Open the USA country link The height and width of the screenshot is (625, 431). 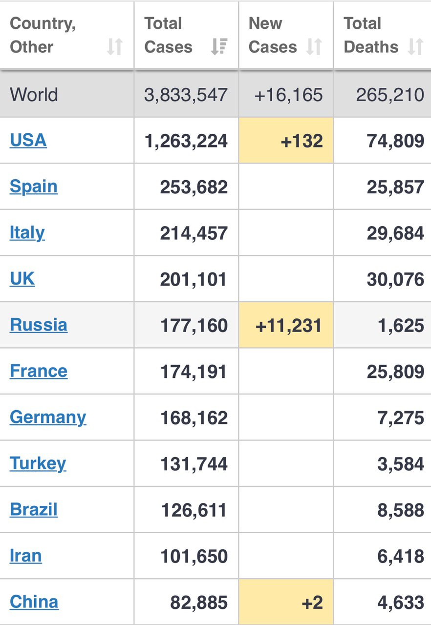pos(28,140)
